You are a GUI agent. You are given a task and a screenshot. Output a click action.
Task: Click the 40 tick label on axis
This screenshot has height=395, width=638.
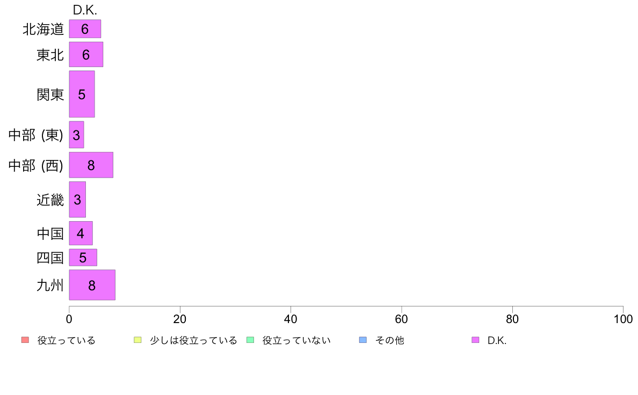click(x=291, y=319)
